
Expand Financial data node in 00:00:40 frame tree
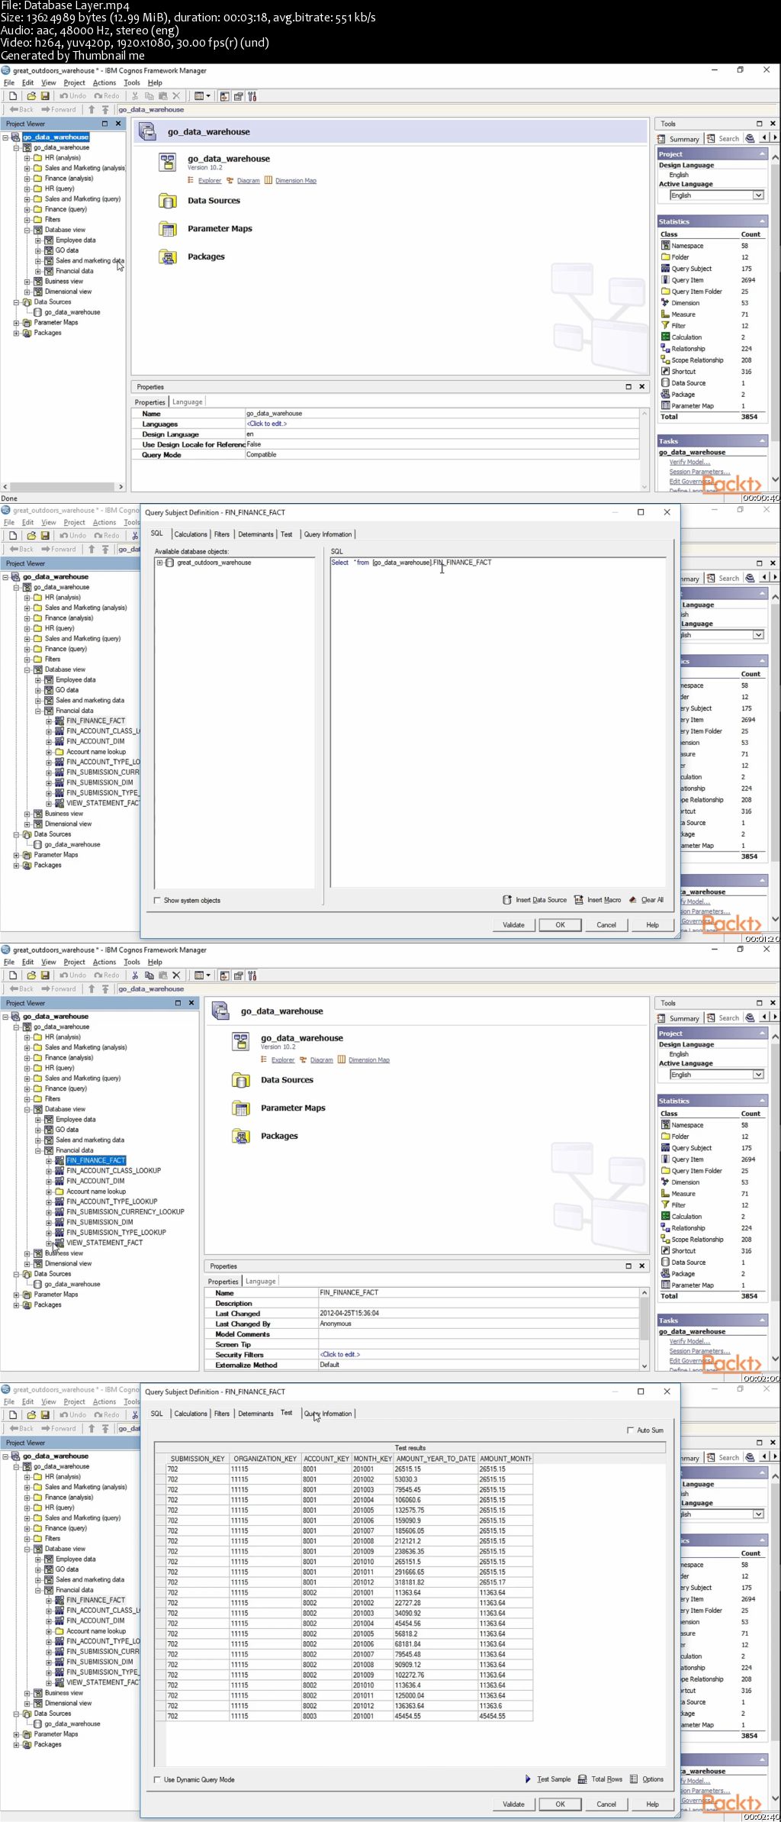pyautogui.click(x=38, y=271)
